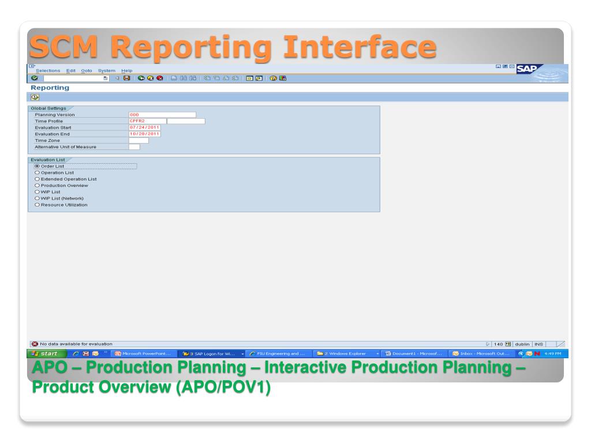Open the Goto menu

(x=87, y=70)
